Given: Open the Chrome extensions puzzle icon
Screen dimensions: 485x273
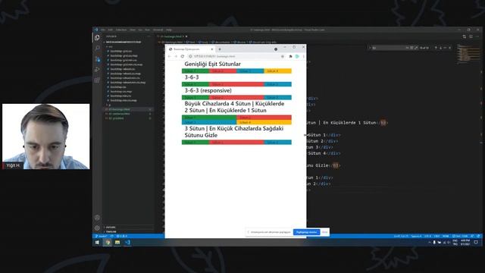Looking at the screenshot, I should coord(290,56).
